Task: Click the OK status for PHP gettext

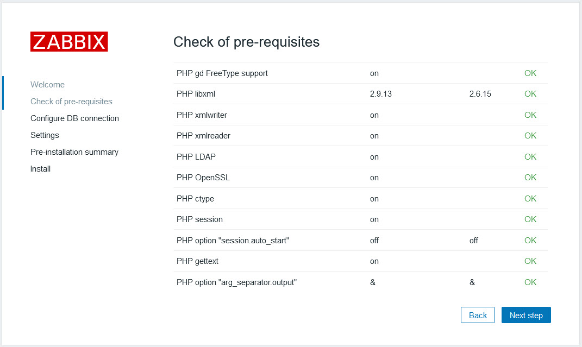Action: point(530,261)
